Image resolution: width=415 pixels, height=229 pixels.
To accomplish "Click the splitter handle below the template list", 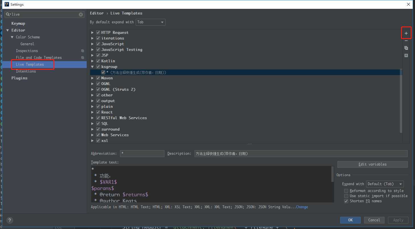I will (249, 145).
